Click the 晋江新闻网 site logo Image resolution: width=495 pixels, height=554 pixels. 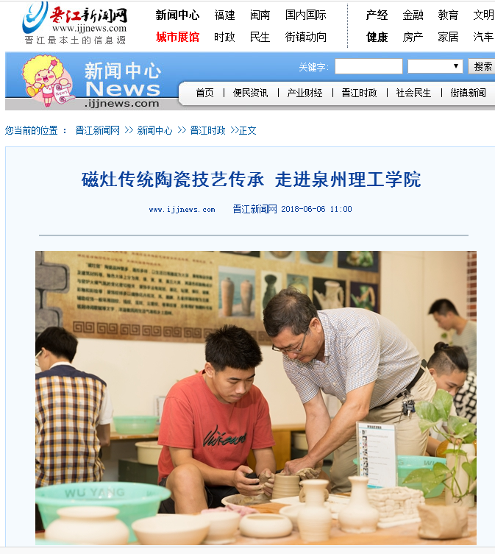point(74,24)
